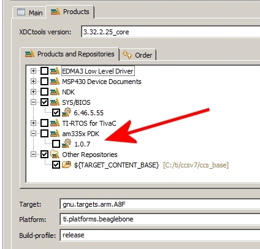
Task: Select version 6.46.5.55 entry
Action: pos(88,113)
